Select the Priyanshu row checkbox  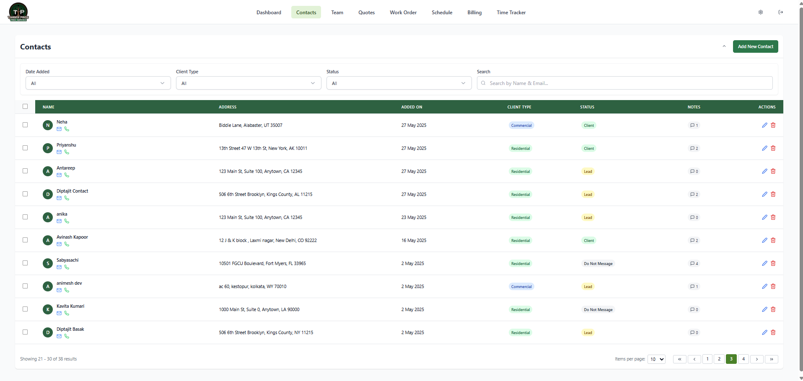point(25,148)
